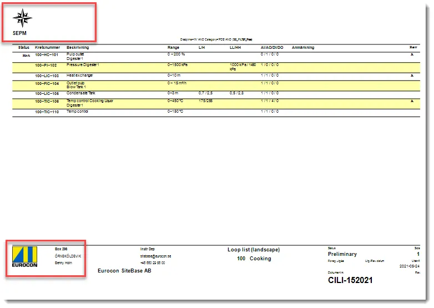
Task: Click the Pulp outlet Digester 1 description
Action: [75, 57]
